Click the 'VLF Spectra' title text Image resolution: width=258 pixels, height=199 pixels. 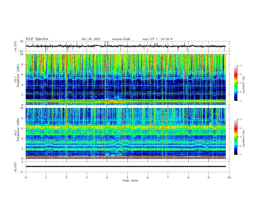37,39
